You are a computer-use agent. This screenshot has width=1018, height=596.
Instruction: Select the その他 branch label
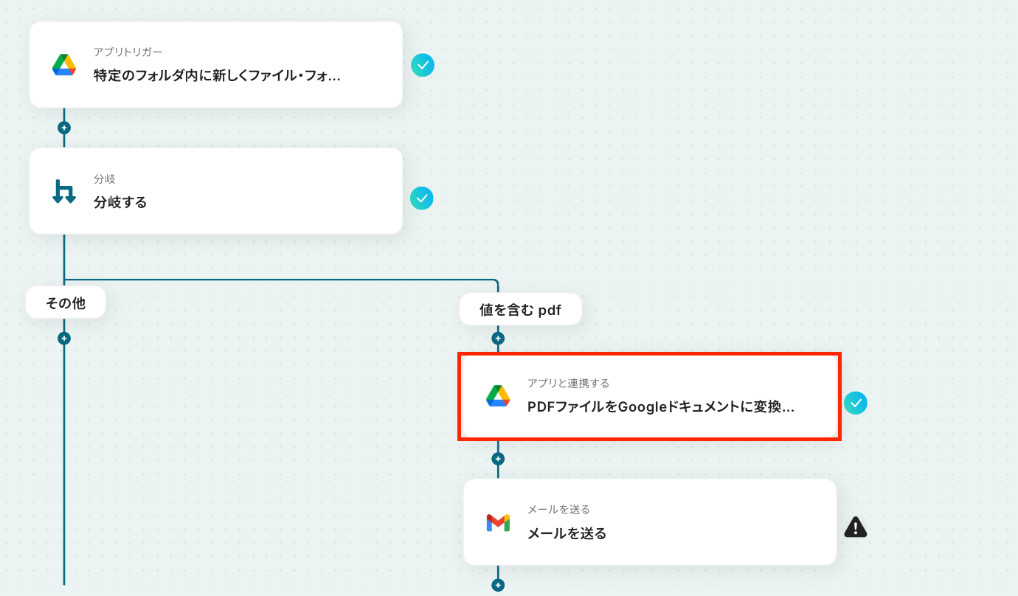pyautogui.click(x=66, y=302)
